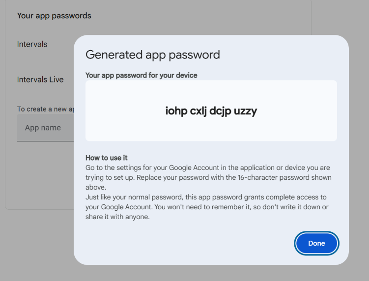369x281 pixels.
Task: Click the "Generated app password" dialog title
Action: [x=153, y=55]
